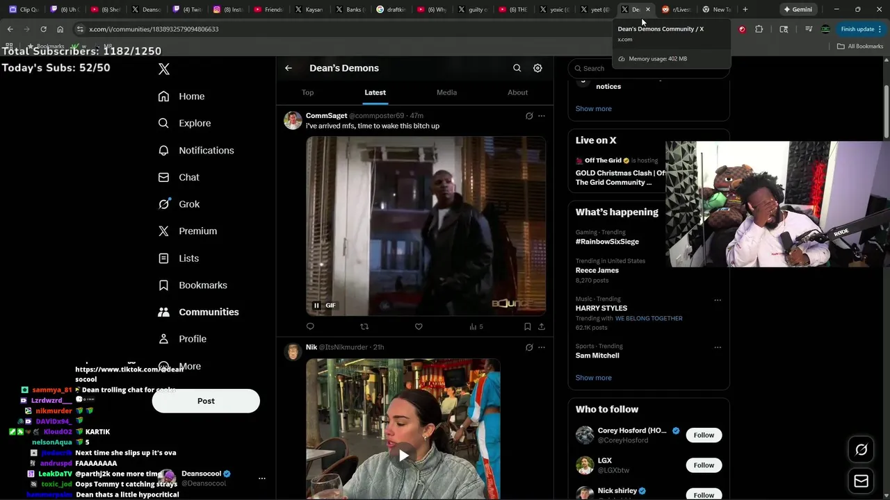
Task: Open the Profile icon in the sidebar
Action: click(163, 339)
